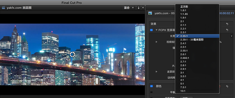Expand the 遮罩颜色 parameter triangle
Screen dimensions: 235x98
(156, 72)
